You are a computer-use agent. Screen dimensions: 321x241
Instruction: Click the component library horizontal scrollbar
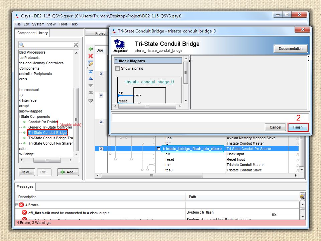point(47,160)
